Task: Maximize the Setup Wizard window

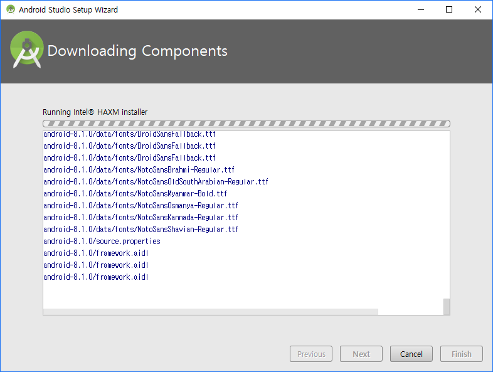Action: point(449,10)
